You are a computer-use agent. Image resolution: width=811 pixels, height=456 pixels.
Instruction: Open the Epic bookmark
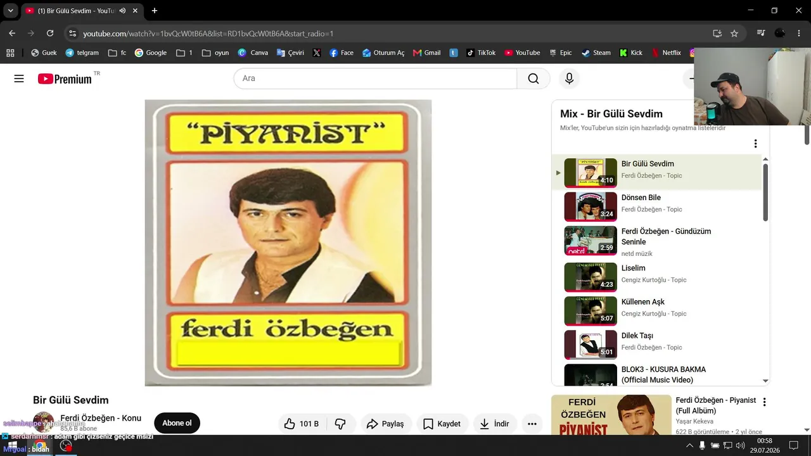click(x=561, y=53)
